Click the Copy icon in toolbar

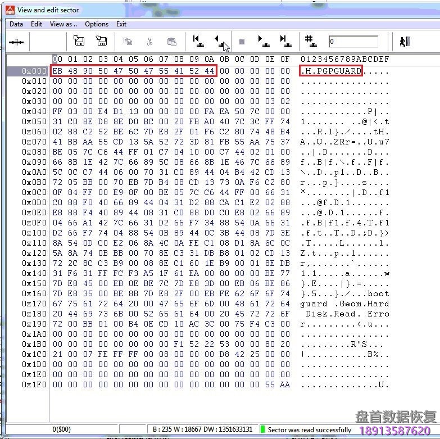click(128, 42)
